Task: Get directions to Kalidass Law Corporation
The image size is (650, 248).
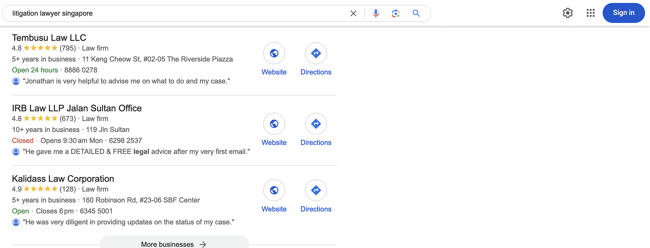Action: coord(316,190)
